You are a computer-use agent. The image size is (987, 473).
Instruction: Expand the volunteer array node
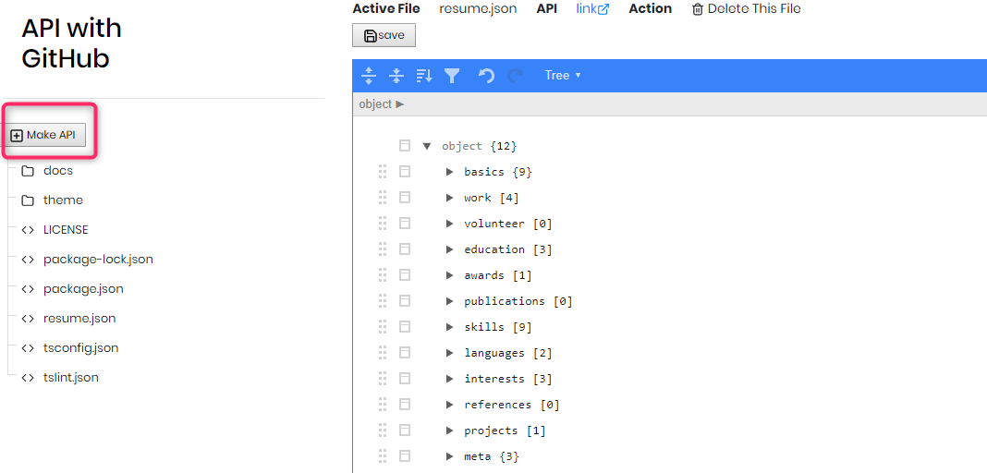click(449, 224)
